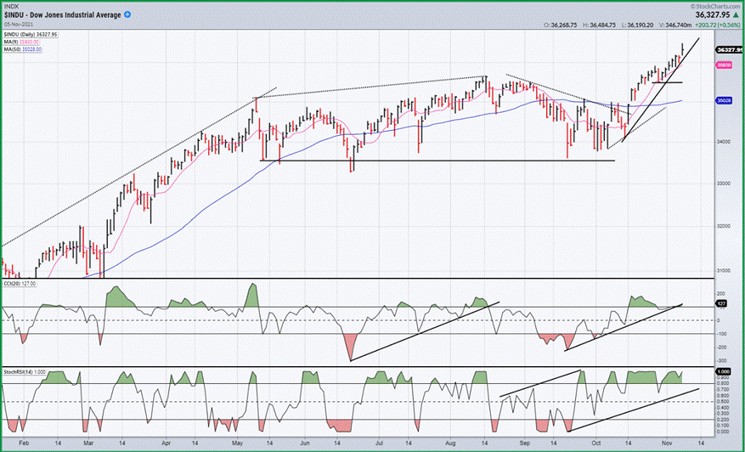Click the +203.72 (+0.56%) change value
The image size is (745, 452).
(x=718, y=25)
